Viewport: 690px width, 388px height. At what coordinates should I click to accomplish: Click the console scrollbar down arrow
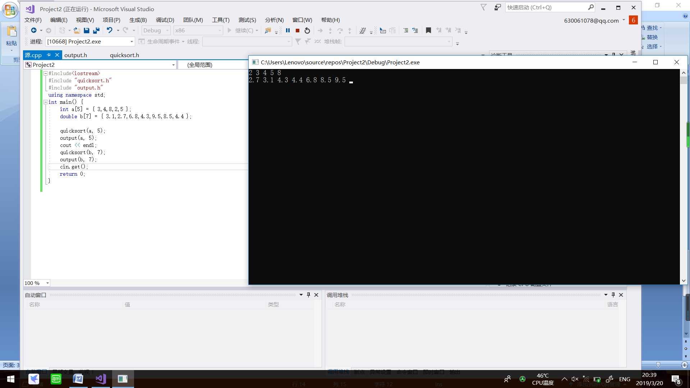[684, 281]
